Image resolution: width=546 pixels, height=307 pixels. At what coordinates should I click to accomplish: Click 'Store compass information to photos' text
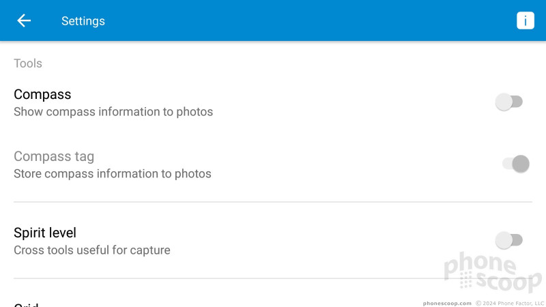click(113, 174)
